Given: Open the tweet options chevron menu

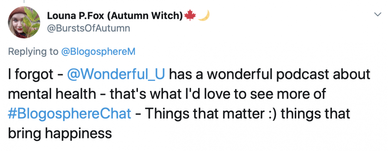Looking at the screenshot, I should point(378,14).
